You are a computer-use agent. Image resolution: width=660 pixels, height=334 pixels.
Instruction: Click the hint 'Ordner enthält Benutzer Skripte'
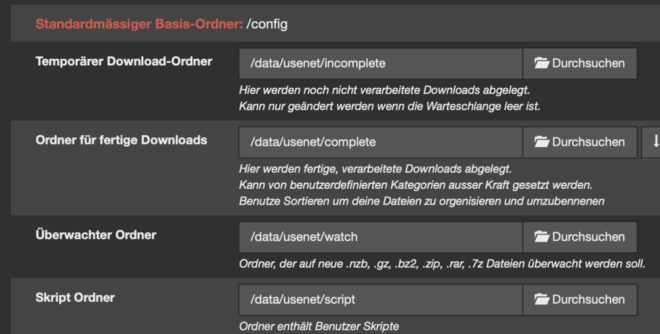pos(319,326)
